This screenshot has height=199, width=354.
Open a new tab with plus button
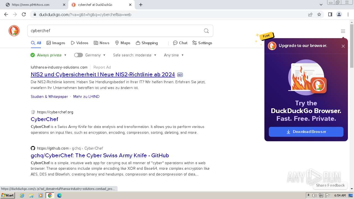point(141,5)
